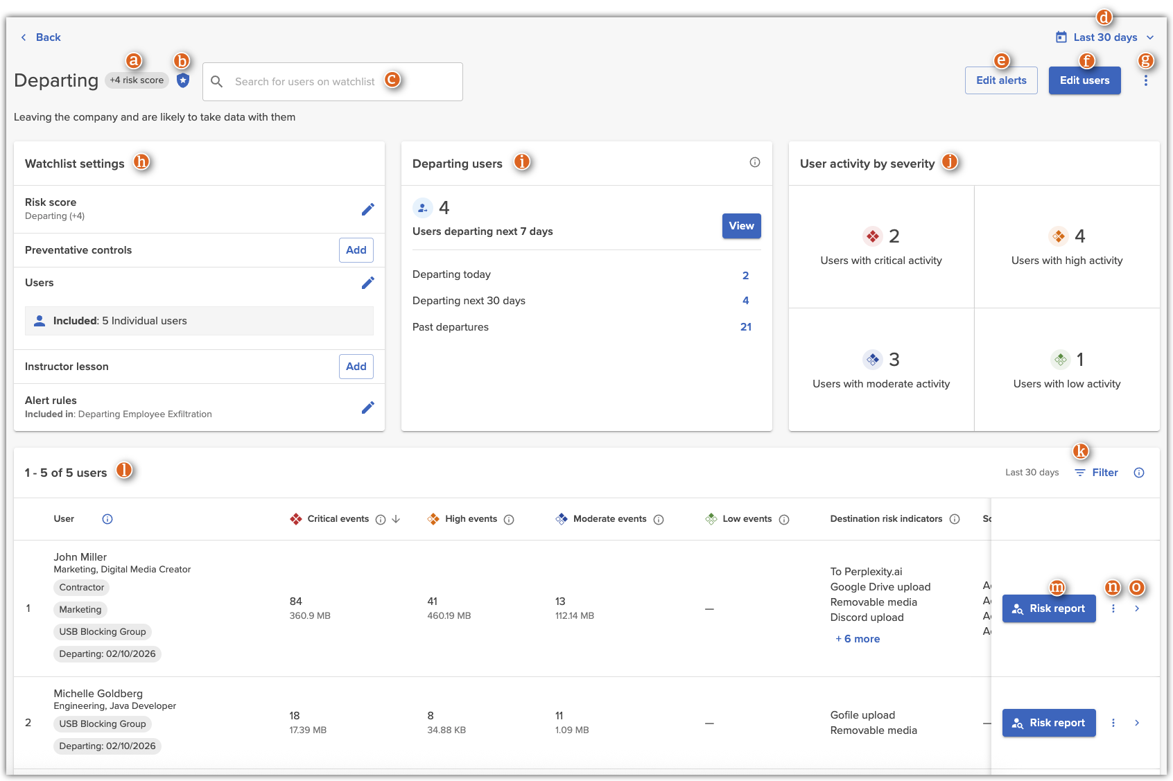Click the info icon beside Critical events
This screenshot has width=1173, height=781.
click(381, 520)
